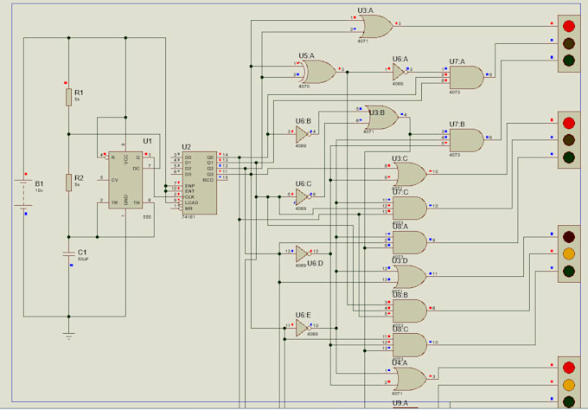The width and height of the screenshot is (588, 410).
Task: Click the "D3" input label on U2
Action: [189, 174]
